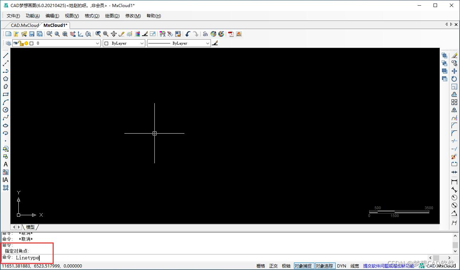Click ByLayer color box swatch
The image size is (460, 270).
coord(107,43)
